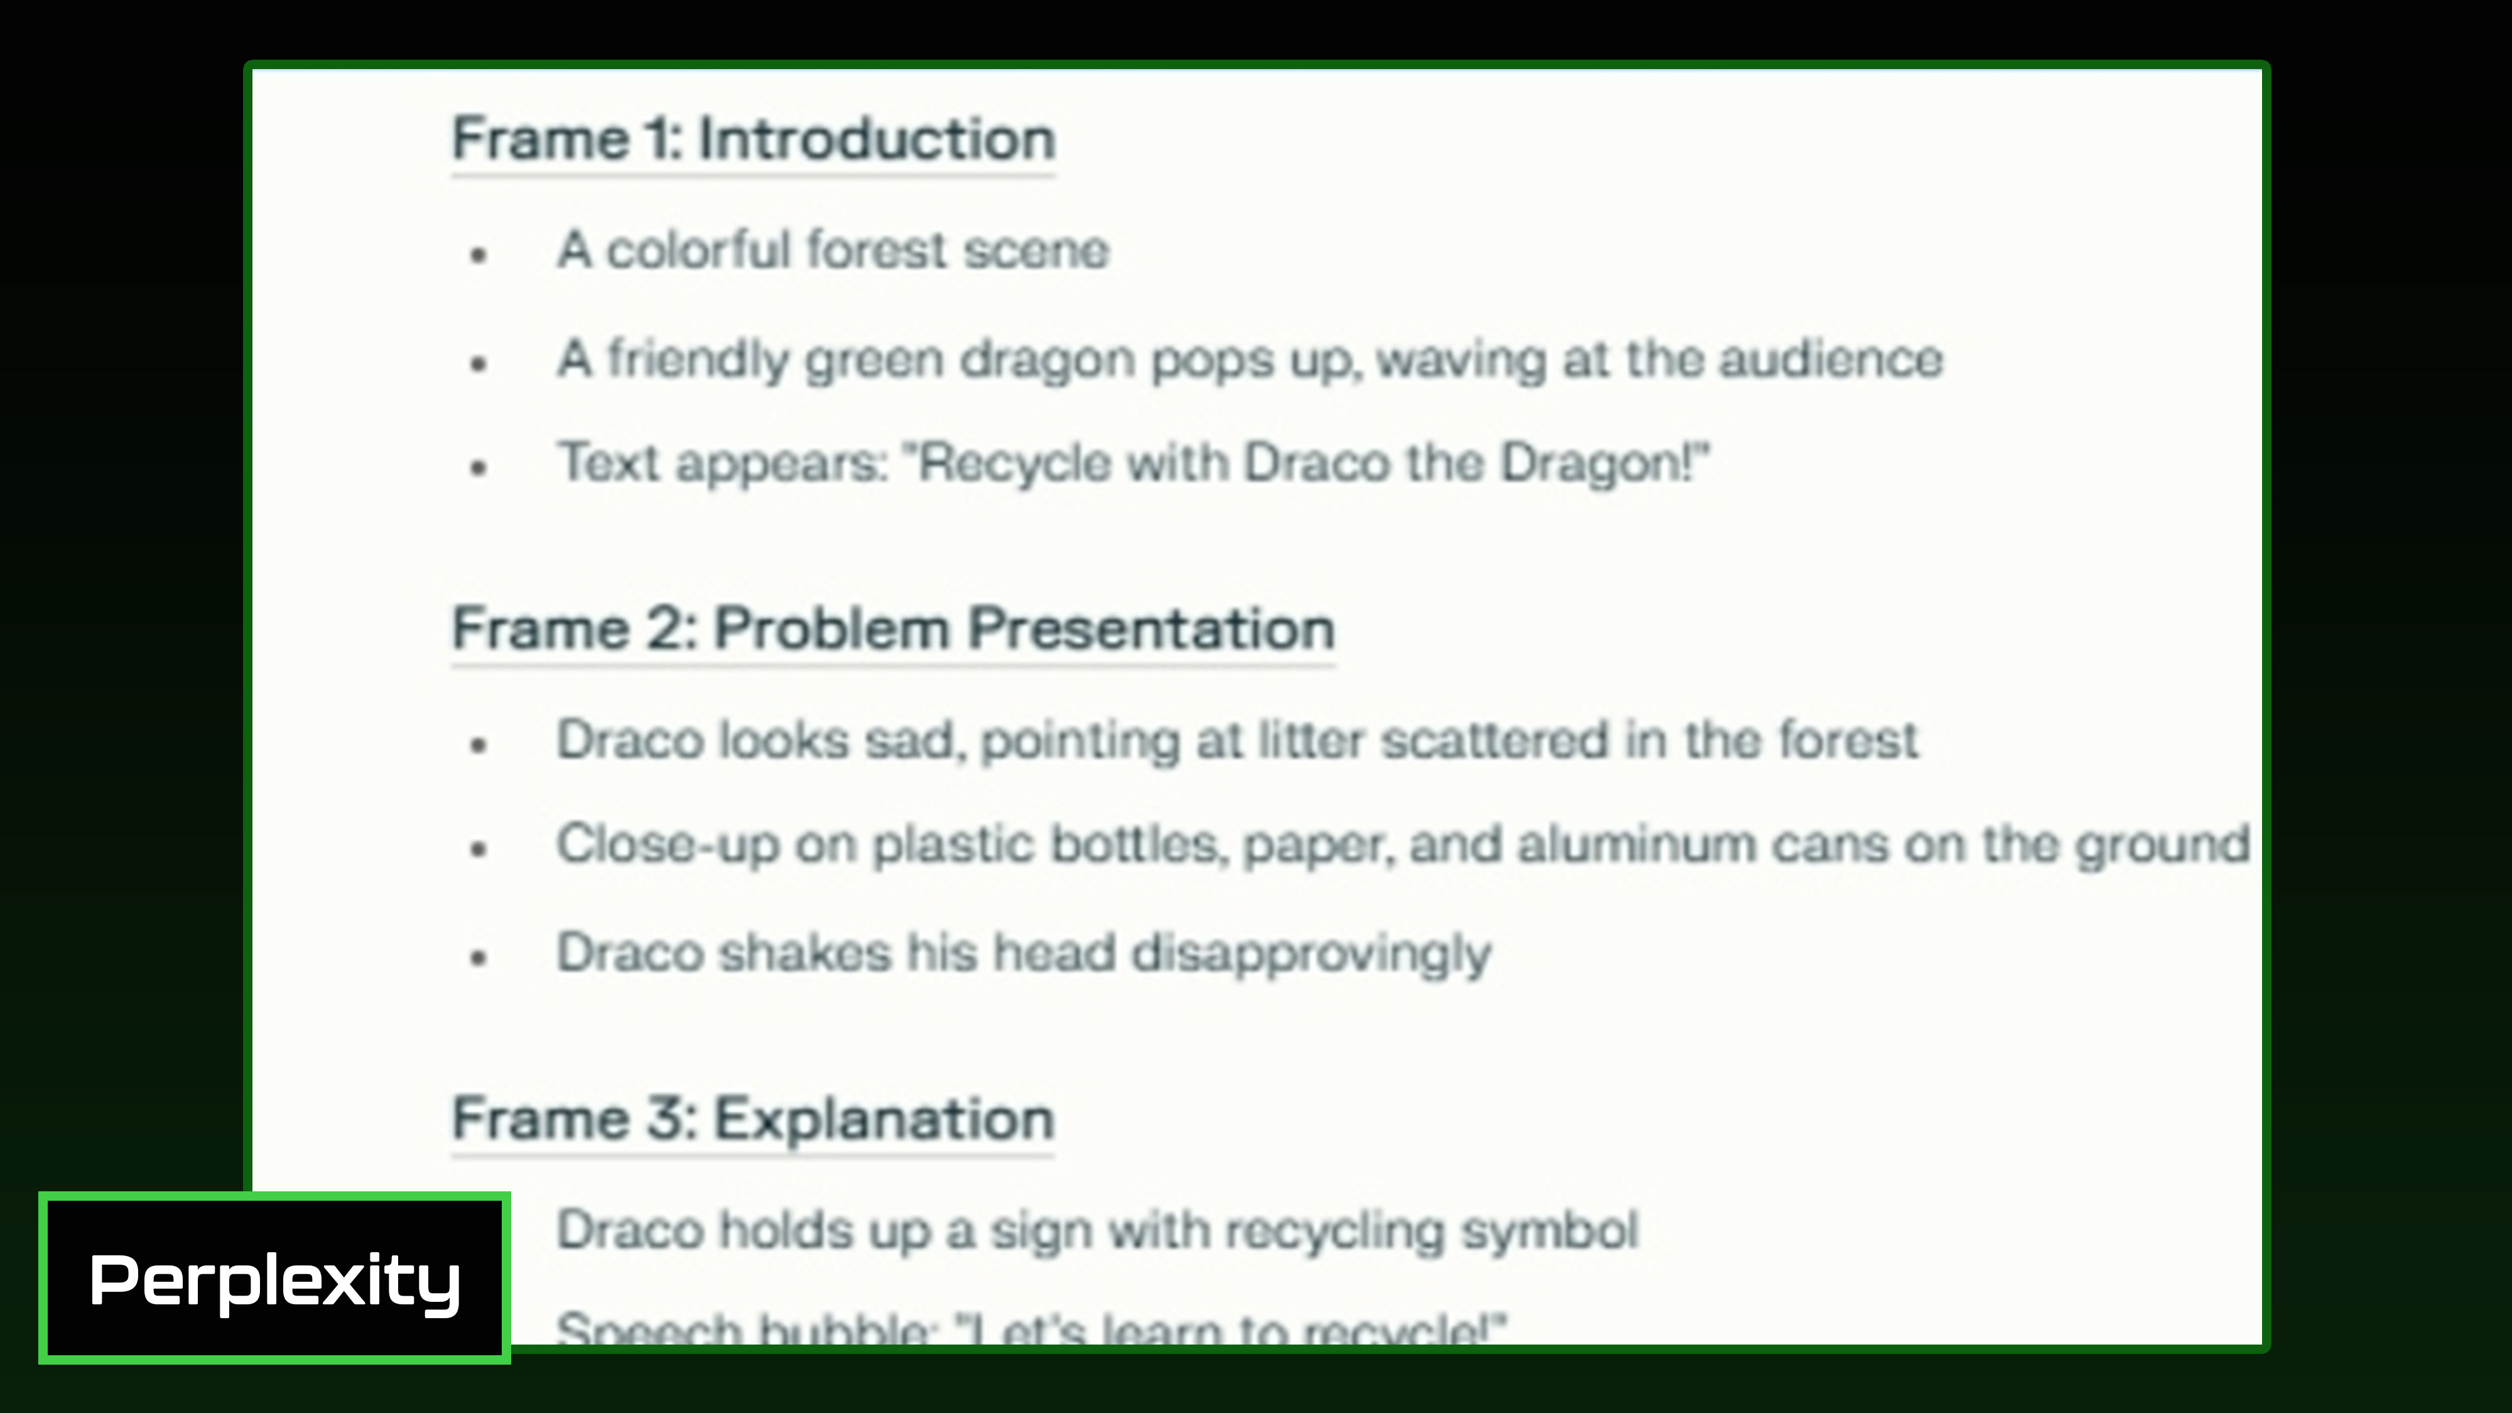Image resolution: width=2512 pixels, height=1413 pixels.
Task: Click bullet dot before 'A colorful forest scene'
Action: tap(478, 256)
